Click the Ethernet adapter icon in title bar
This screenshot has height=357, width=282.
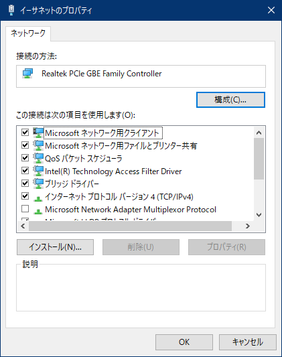click(11, 10)
